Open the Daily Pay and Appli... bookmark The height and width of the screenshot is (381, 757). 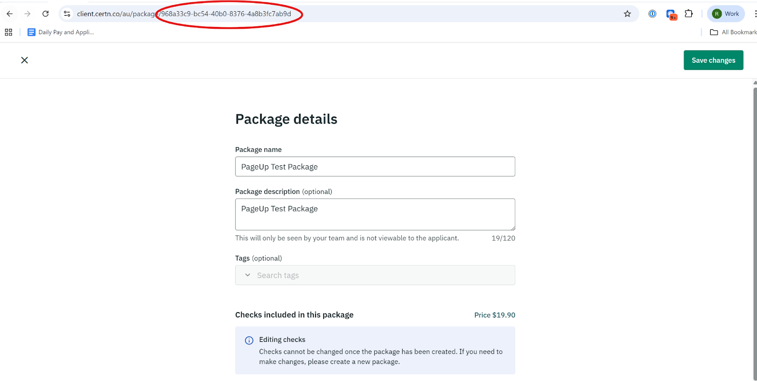coord(61,32)
